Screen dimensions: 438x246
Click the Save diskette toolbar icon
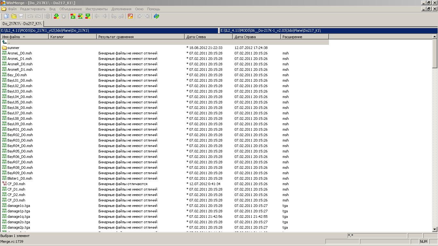tap(21, 16)
